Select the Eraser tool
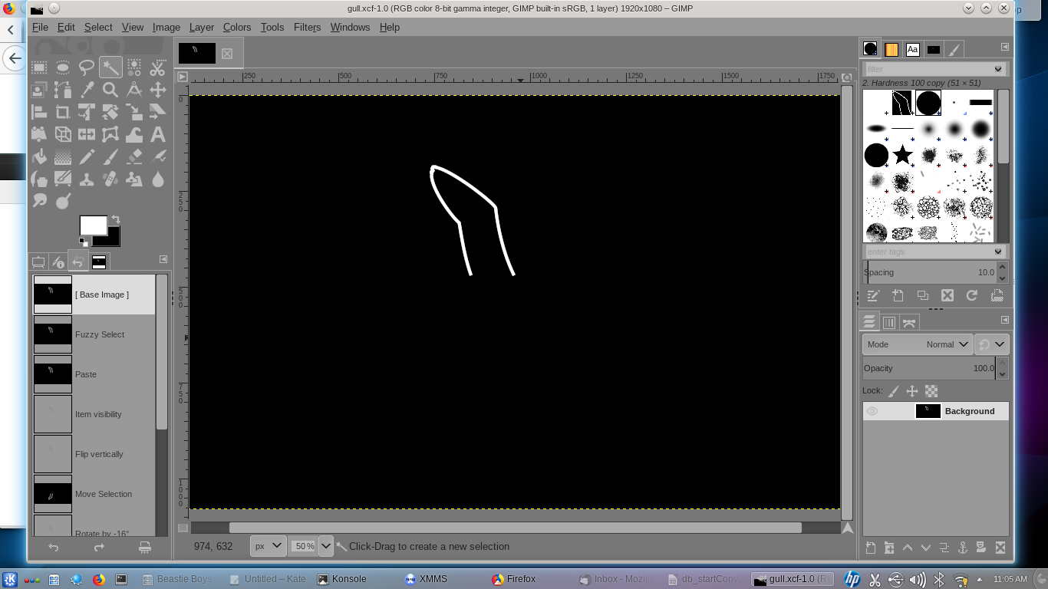The height and width of the screenshot is (589, 1048). (134, 156)
